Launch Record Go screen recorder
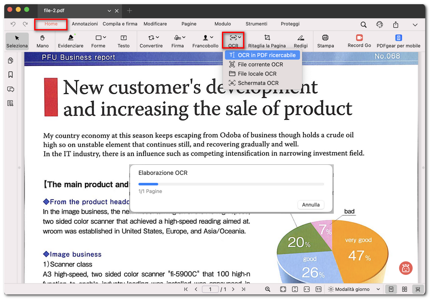430x299 pixels. 359,41
